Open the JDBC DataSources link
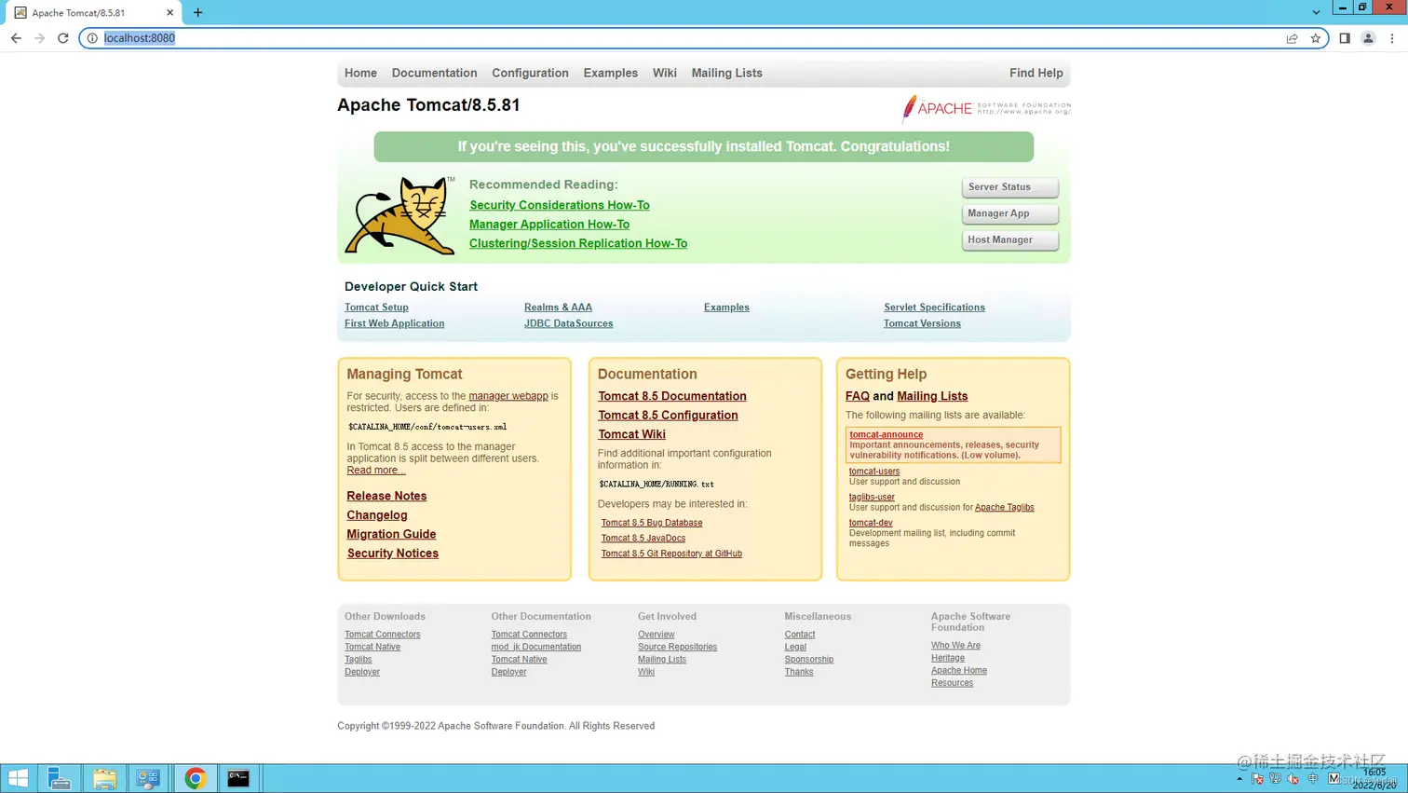Screen dimensions: 1408x793 [568, 323]
